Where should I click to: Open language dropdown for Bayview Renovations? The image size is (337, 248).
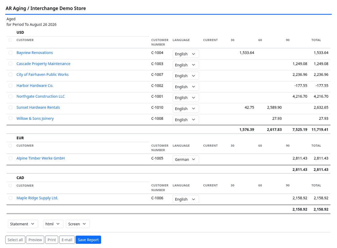pos(186,54)
